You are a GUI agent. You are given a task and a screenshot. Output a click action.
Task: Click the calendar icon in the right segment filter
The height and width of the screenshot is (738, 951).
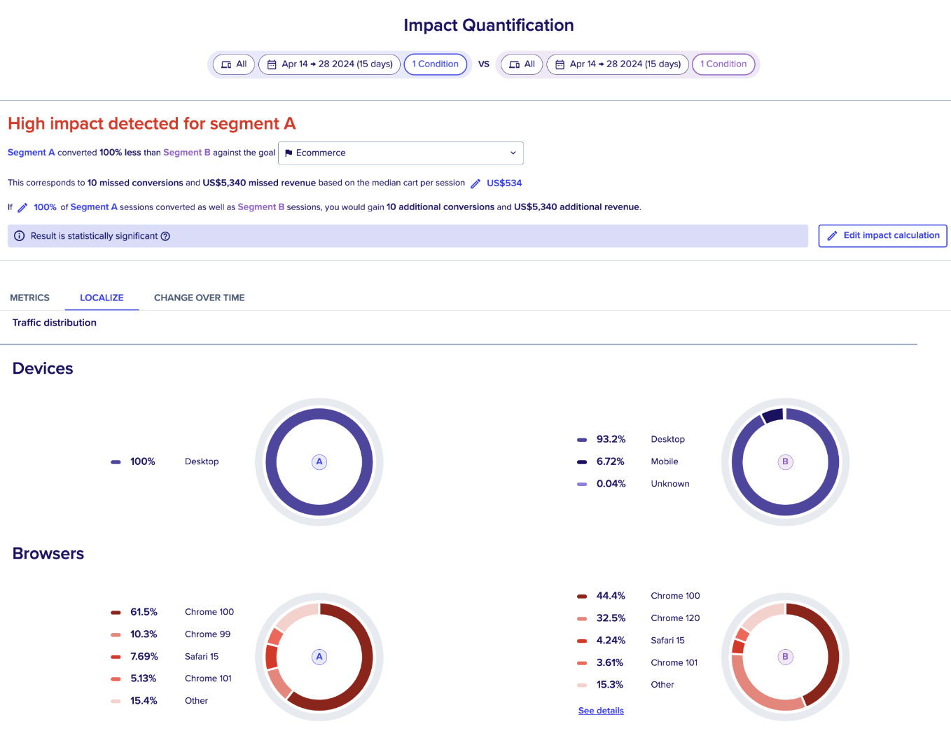point(560,64)
